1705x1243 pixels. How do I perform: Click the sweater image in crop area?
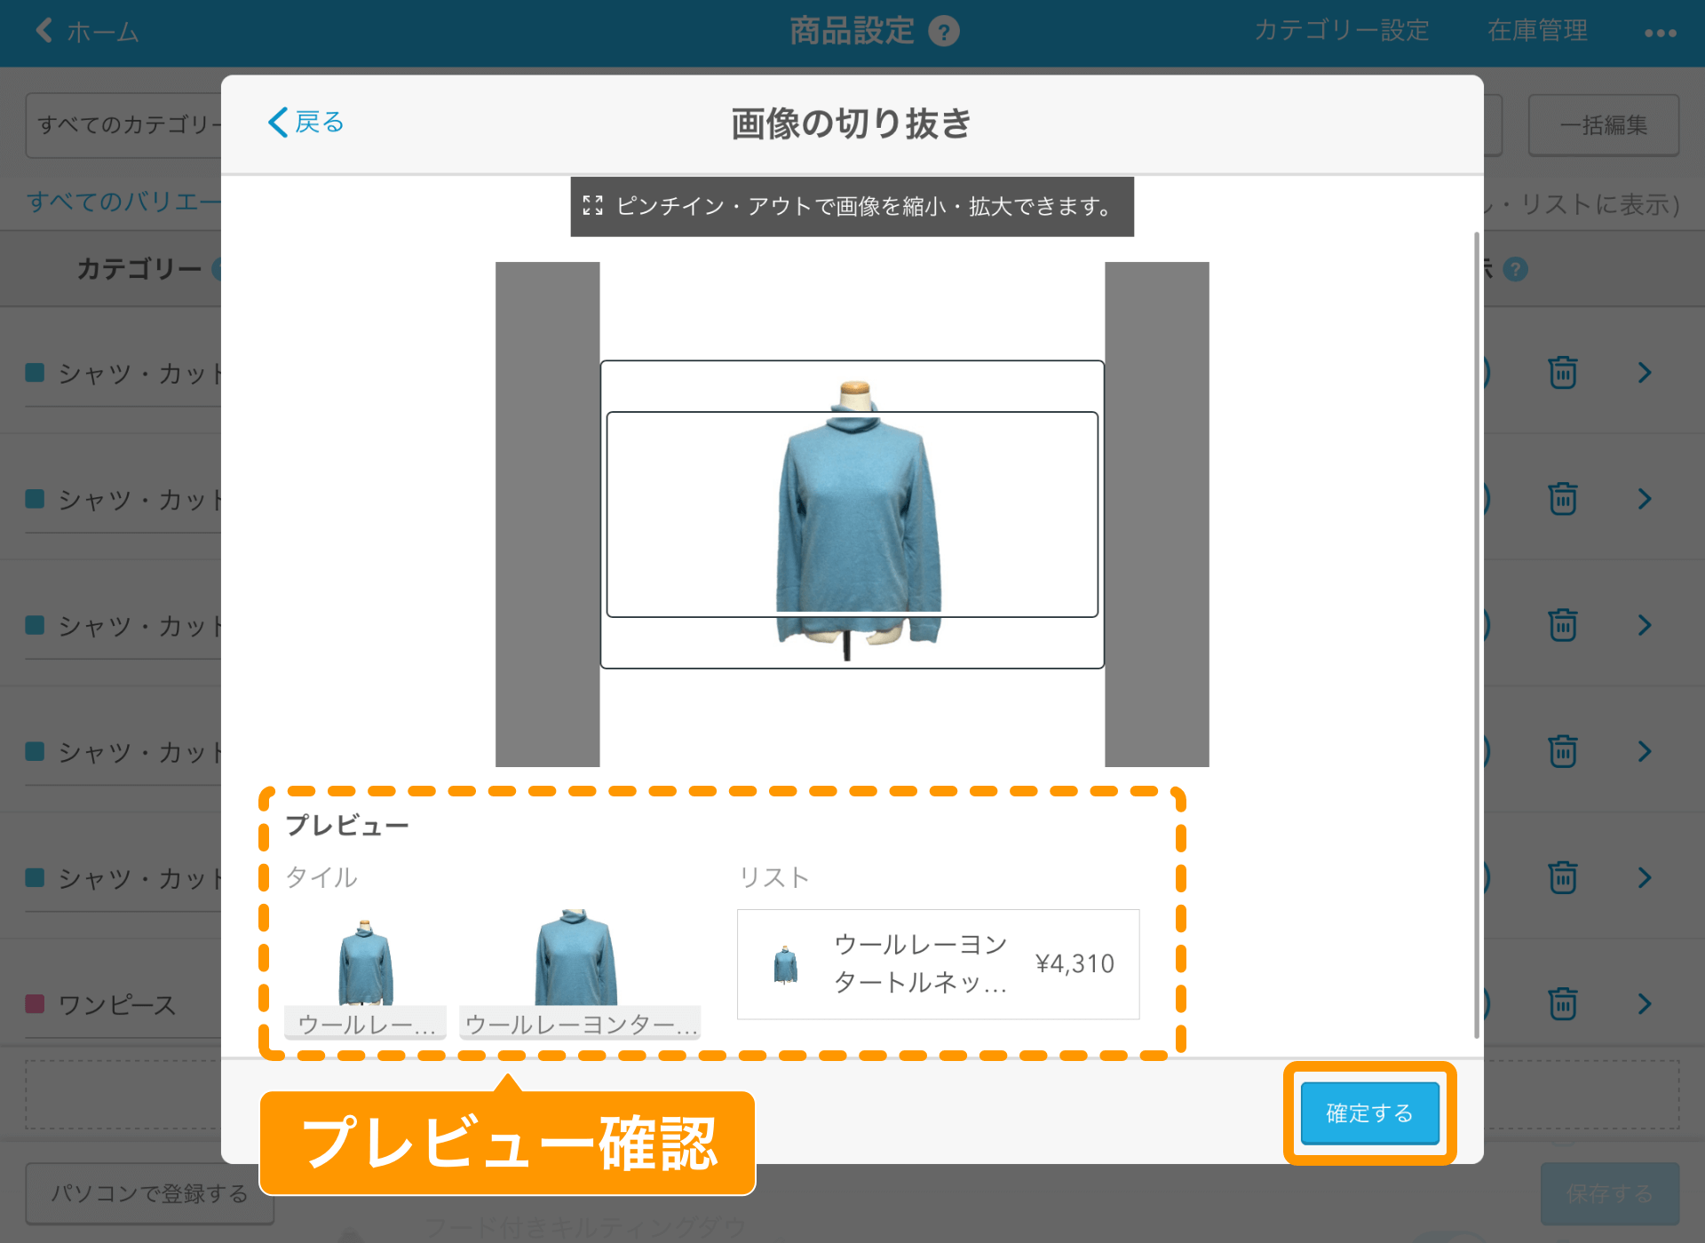click(858, 519)
